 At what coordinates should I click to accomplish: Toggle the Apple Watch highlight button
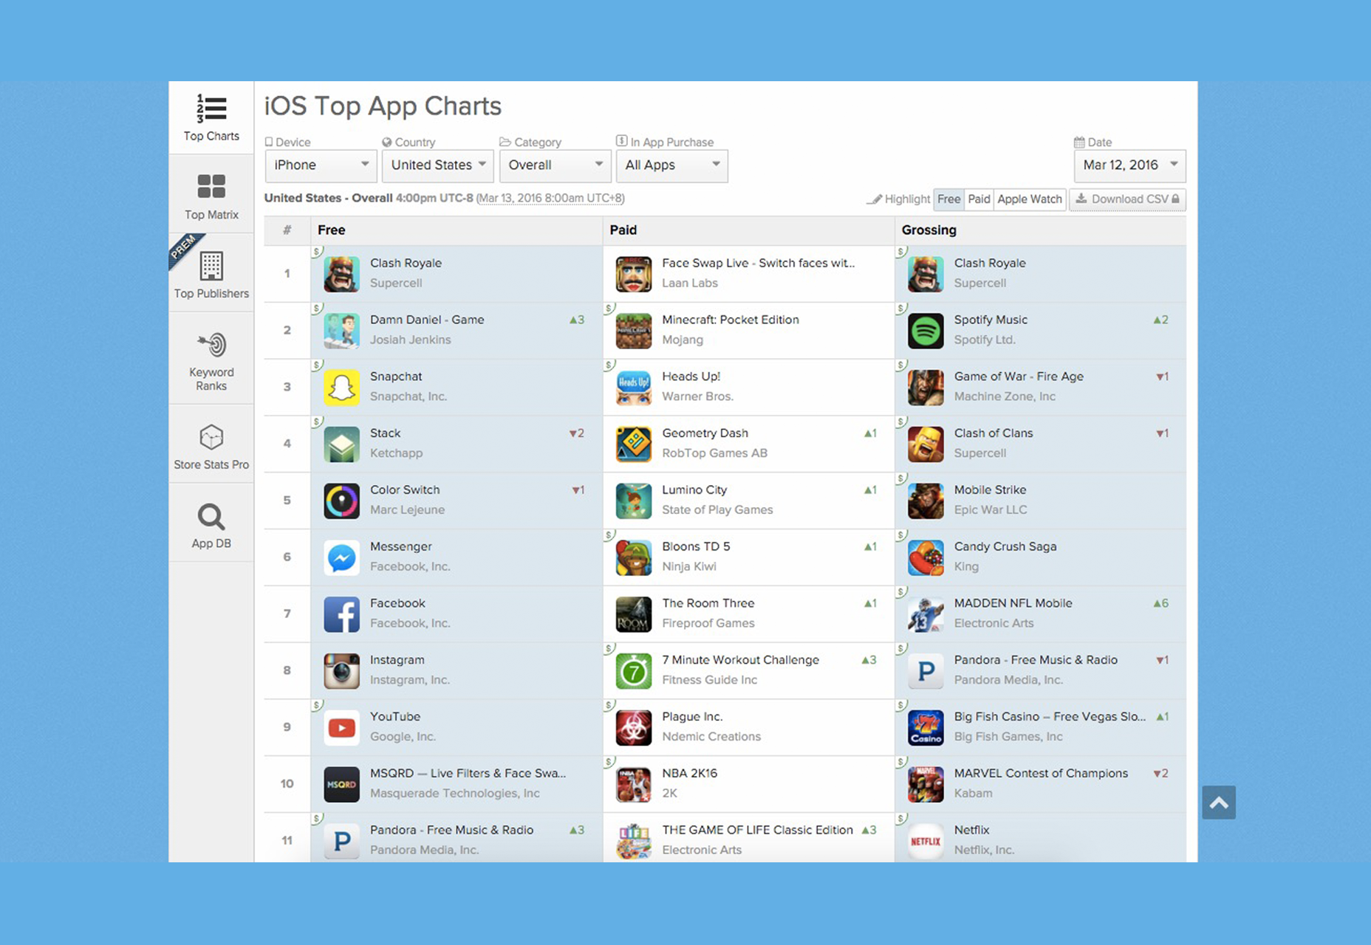tap(1030, 199)
